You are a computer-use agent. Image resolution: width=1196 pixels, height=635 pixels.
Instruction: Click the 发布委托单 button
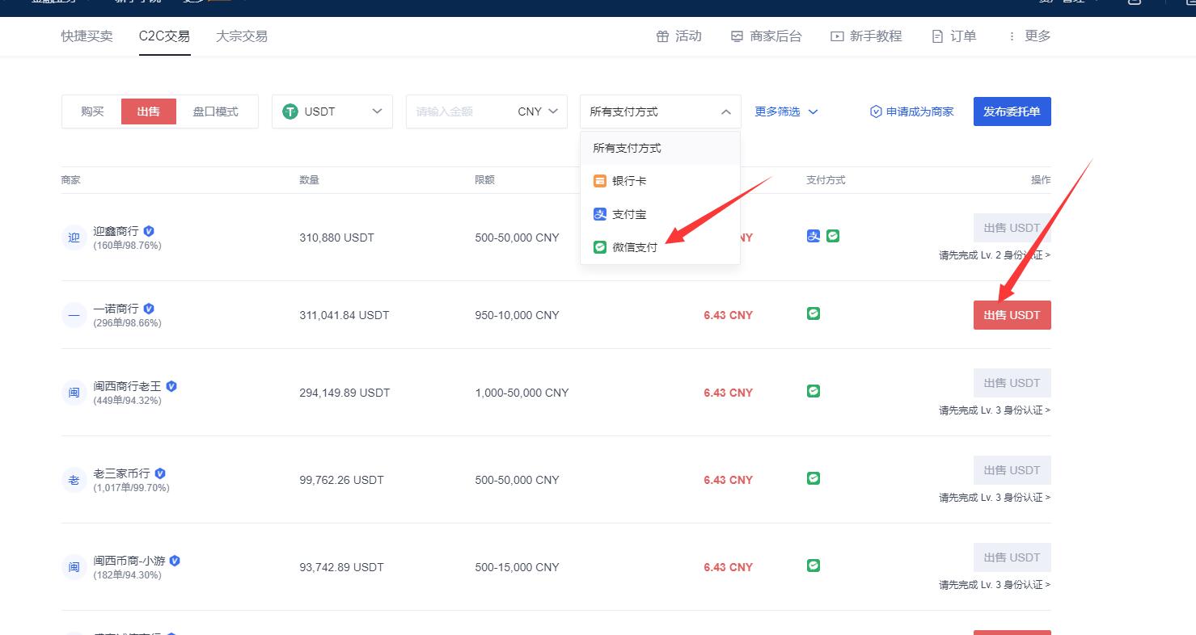(1012, 111)
